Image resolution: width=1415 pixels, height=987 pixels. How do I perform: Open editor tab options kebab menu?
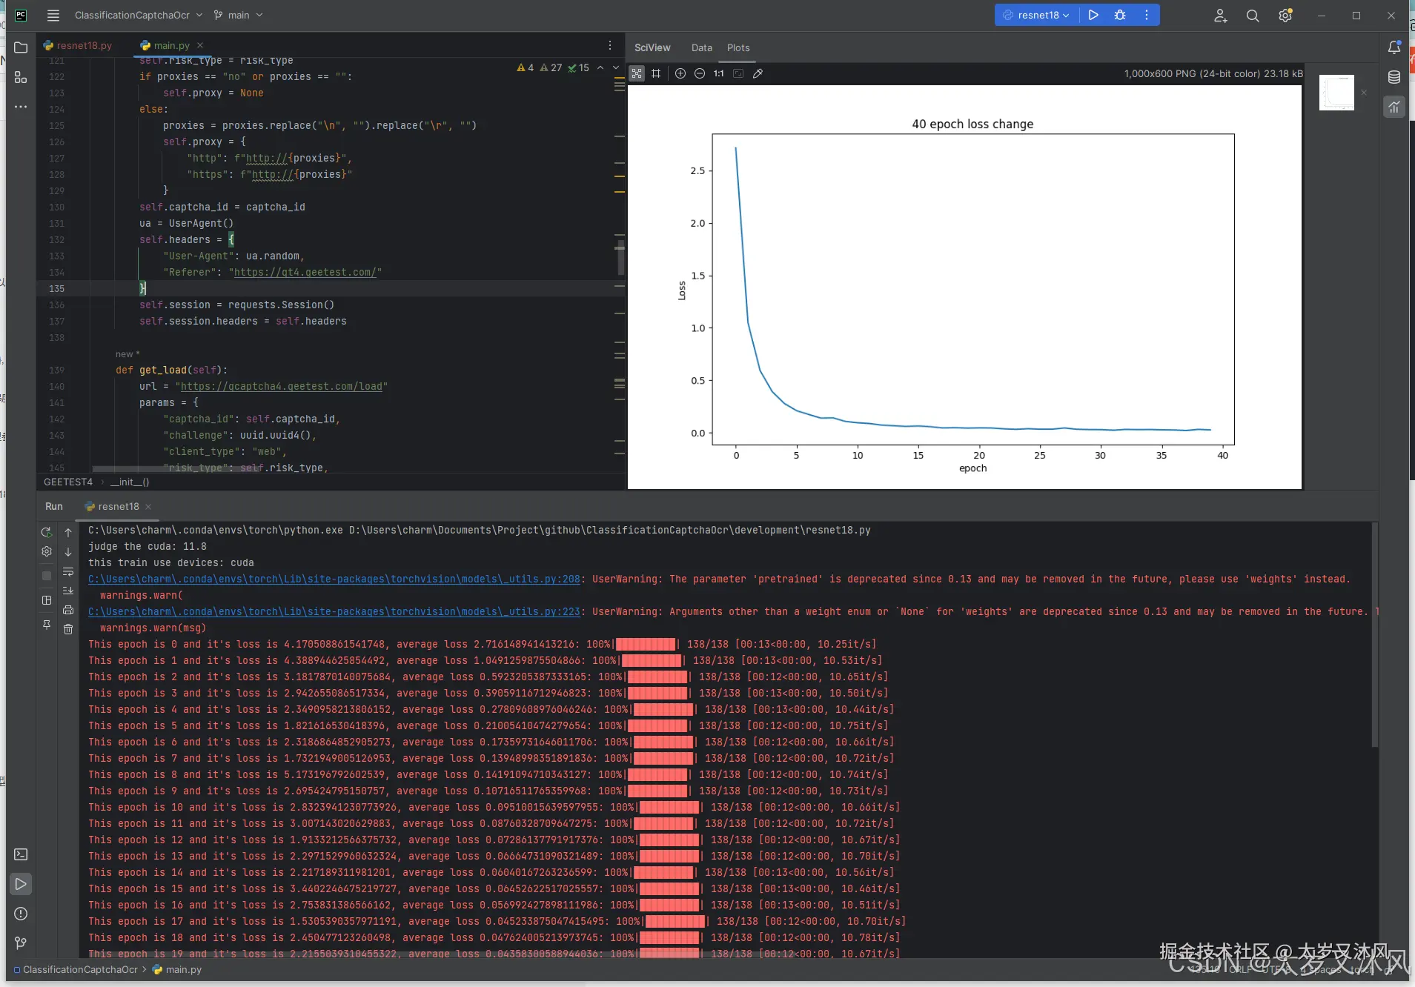click(610, 45)
